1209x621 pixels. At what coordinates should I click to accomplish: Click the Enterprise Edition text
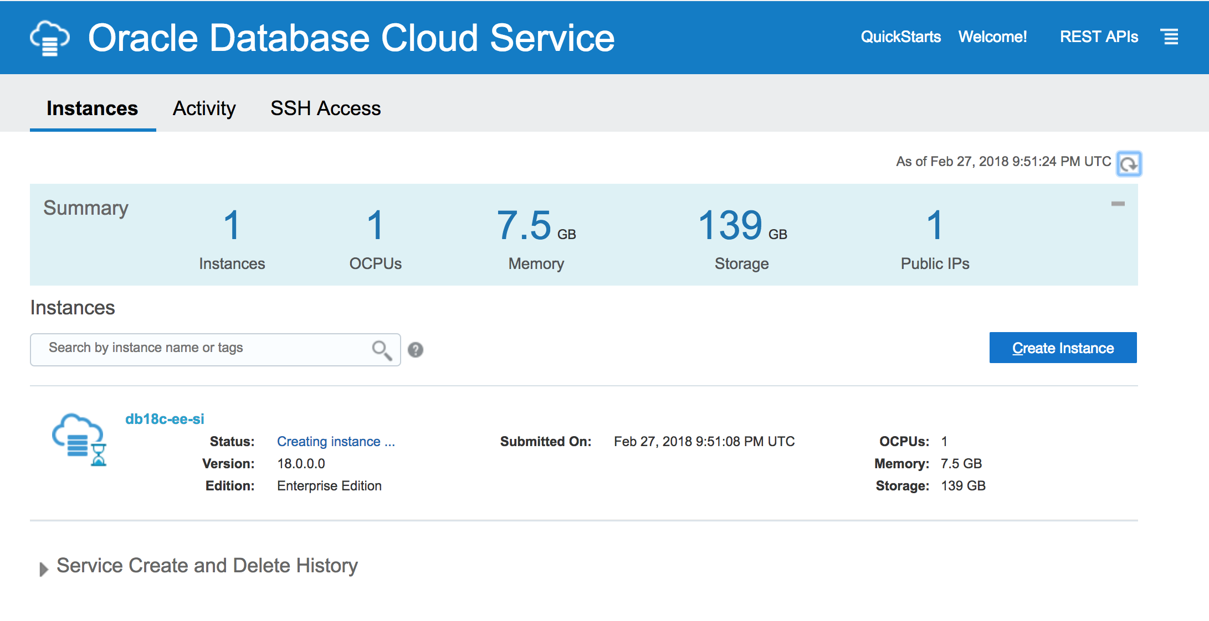329,485
